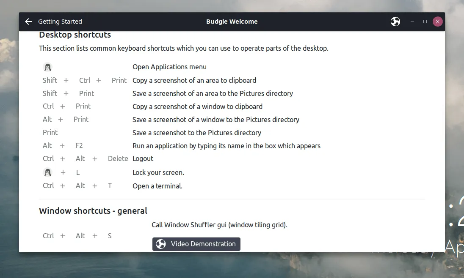Image resolution: width=464 pixels, height=278 pixels.
Task: Click the S key label in Window shortcuts
Action: point(110,236)
